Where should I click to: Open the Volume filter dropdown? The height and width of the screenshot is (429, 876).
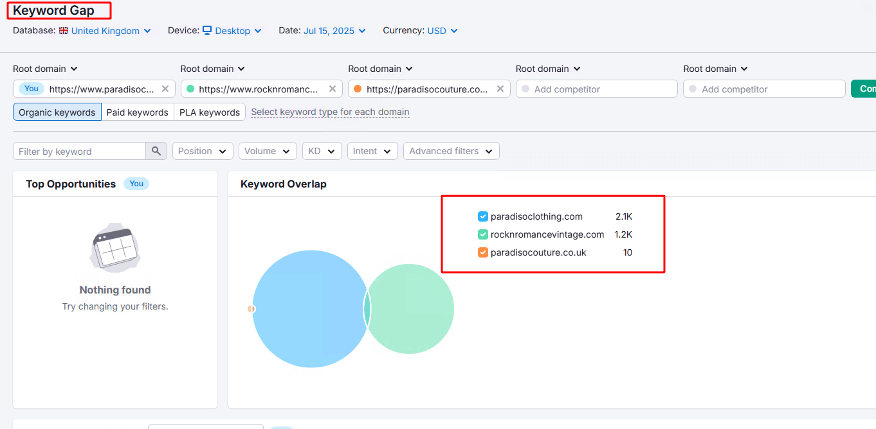[x=268, y=151]
